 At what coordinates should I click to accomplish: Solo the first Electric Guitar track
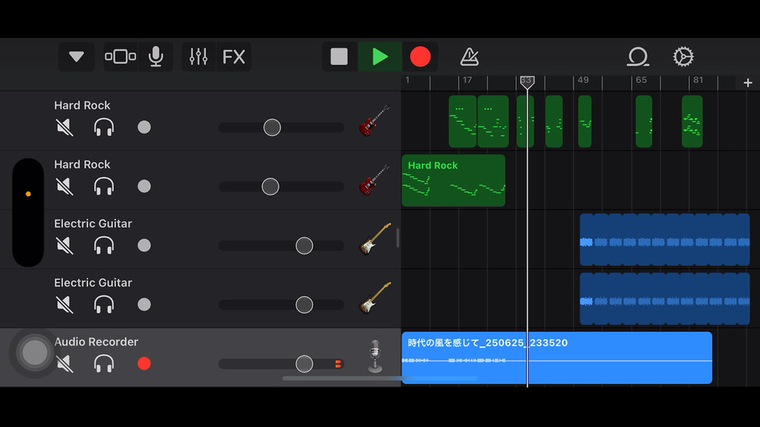point(104,245)
